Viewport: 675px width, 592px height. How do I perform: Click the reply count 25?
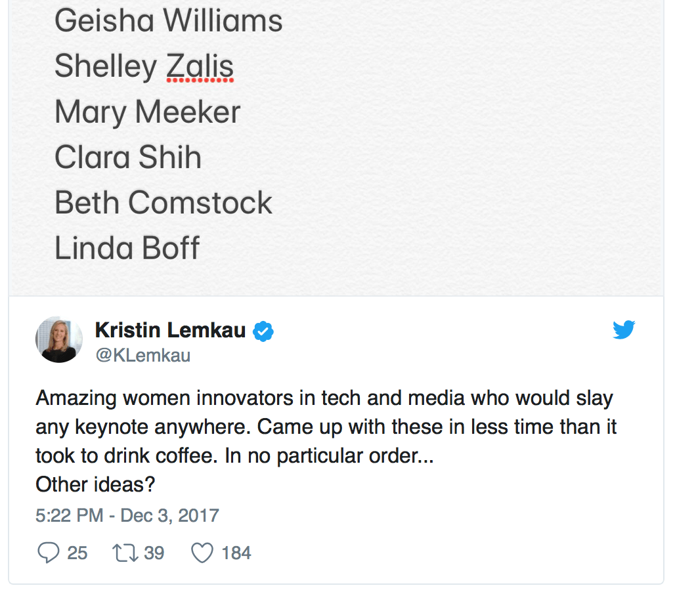tap(77, 553)
